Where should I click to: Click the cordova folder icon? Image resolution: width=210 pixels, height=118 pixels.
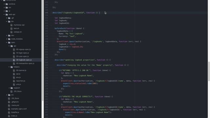point(7,4)
